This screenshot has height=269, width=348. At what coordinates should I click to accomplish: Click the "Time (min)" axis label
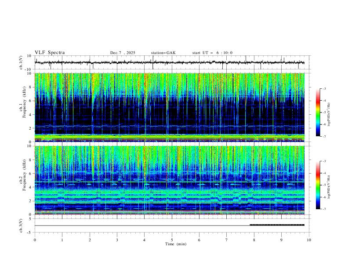tap(176, 244)
